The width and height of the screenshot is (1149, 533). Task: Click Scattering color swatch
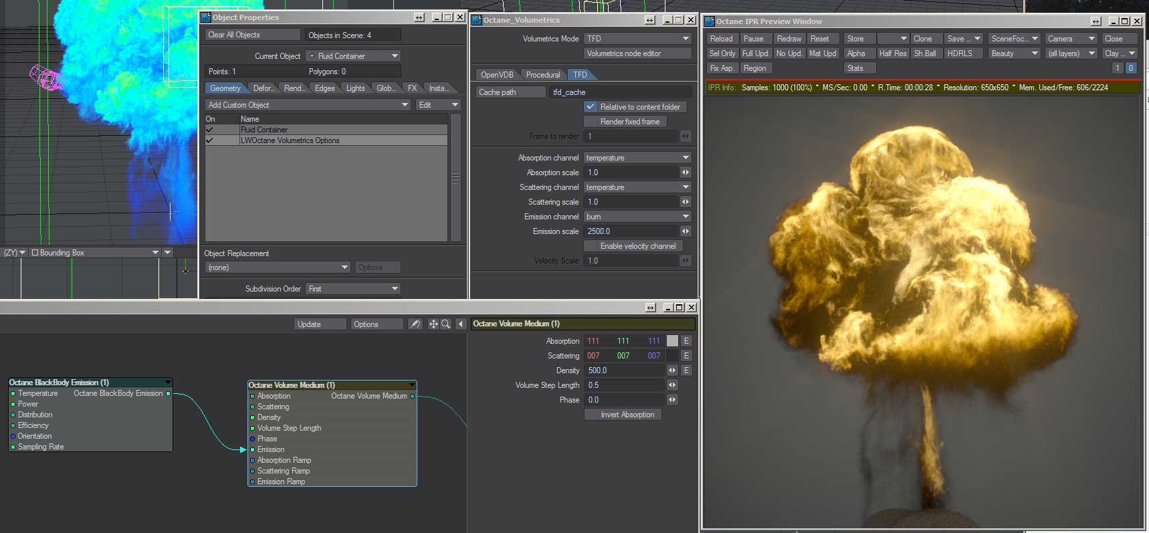[x=672, y=356]
